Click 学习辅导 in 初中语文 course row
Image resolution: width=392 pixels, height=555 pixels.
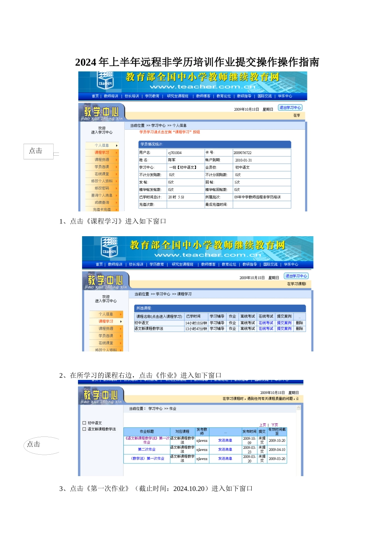pyautogui.click(x=217, y=323)
